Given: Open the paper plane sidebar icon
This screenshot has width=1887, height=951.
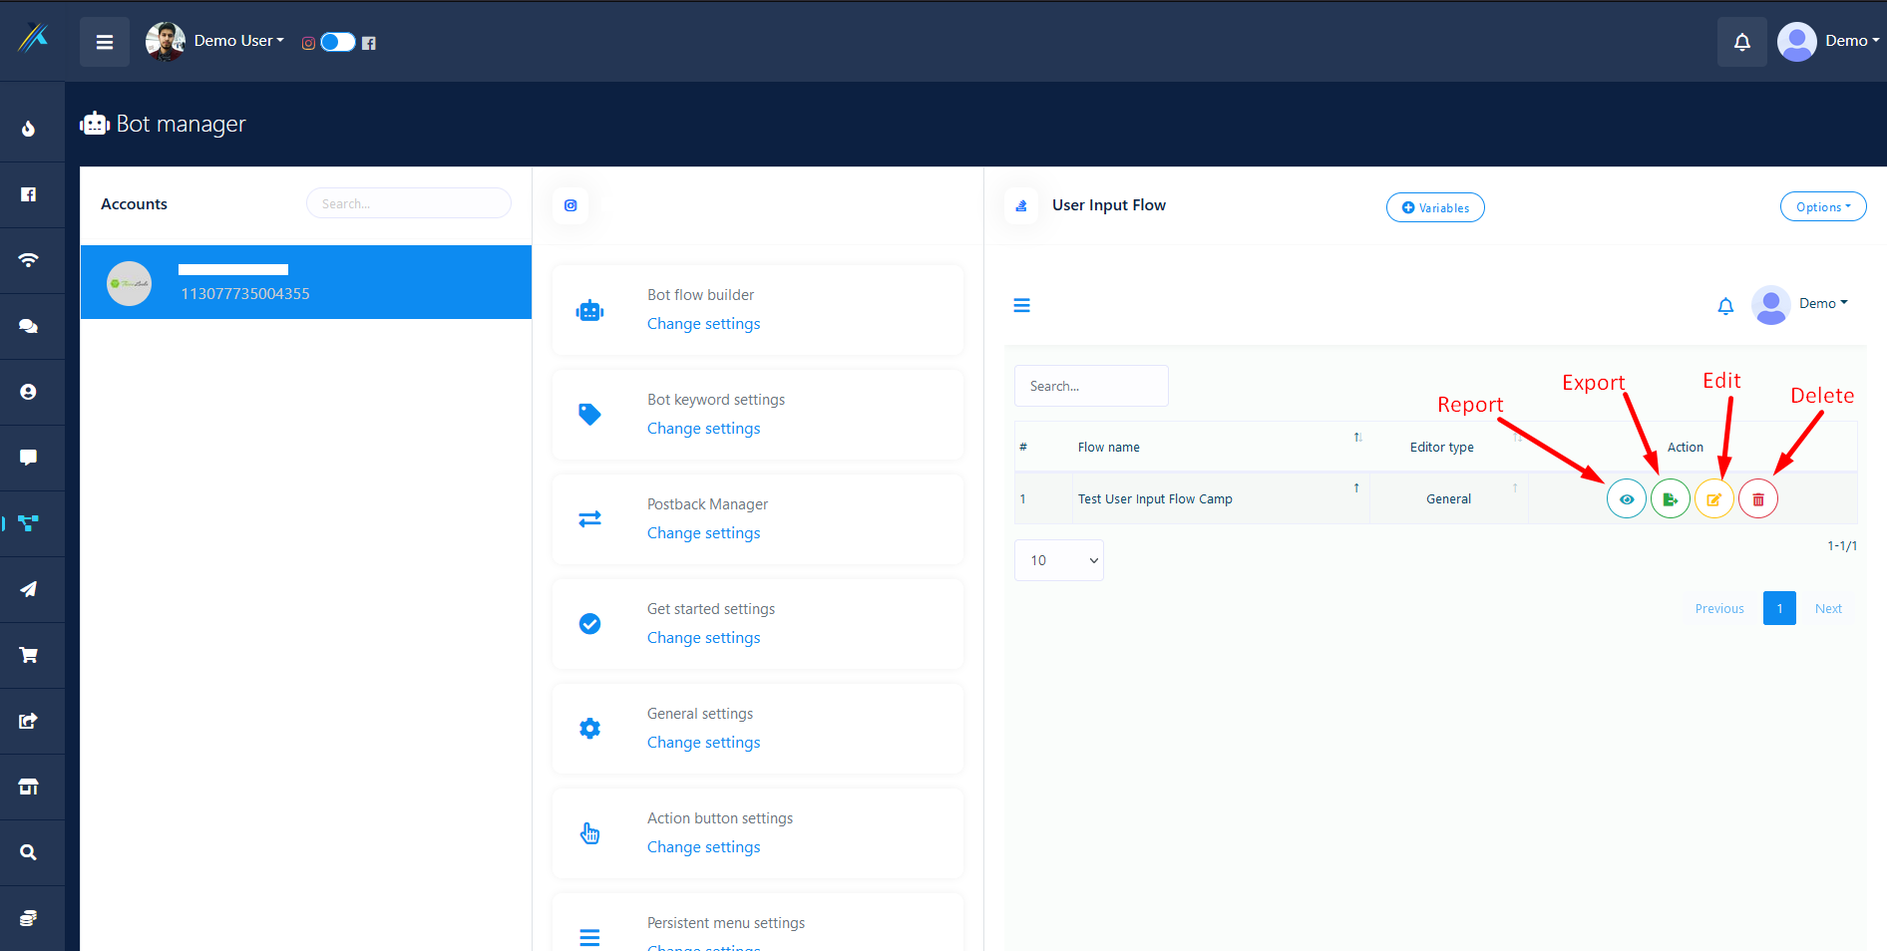Looking at the screenshot, I should tap(29, 589).
